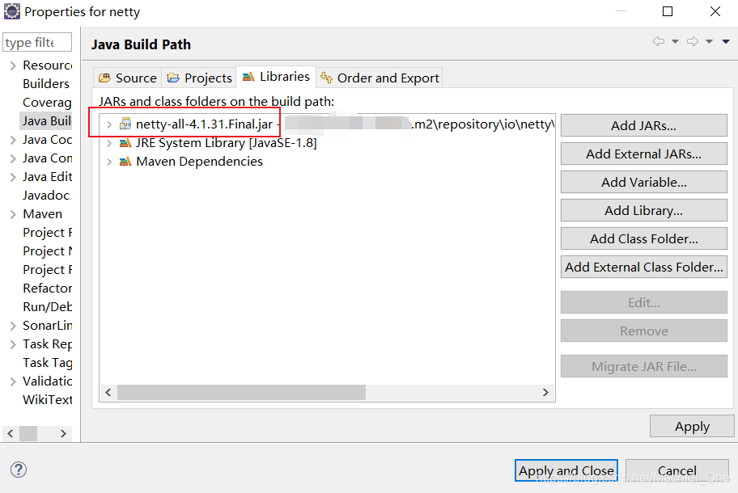Click the forward navigation arrow icon

pos(693,41)
